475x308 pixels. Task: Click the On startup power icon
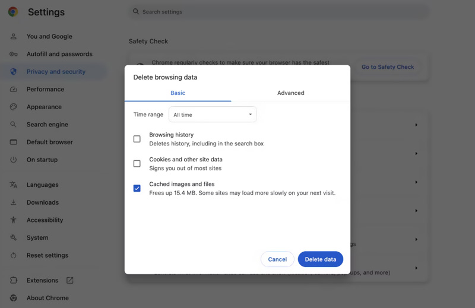(x=13, y=160)
